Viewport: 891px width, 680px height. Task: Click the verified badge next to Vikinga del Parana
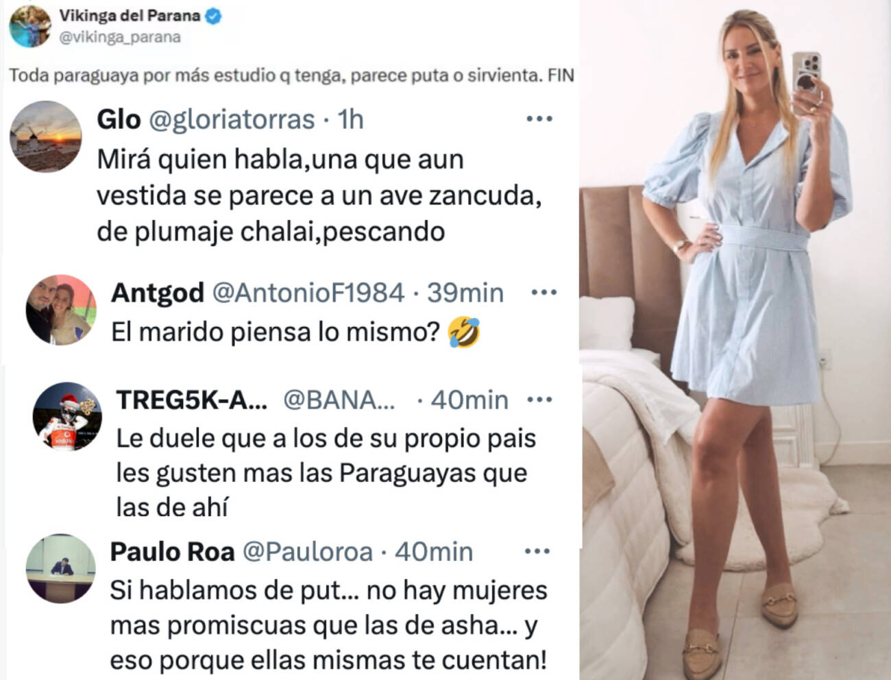[213, 16]
